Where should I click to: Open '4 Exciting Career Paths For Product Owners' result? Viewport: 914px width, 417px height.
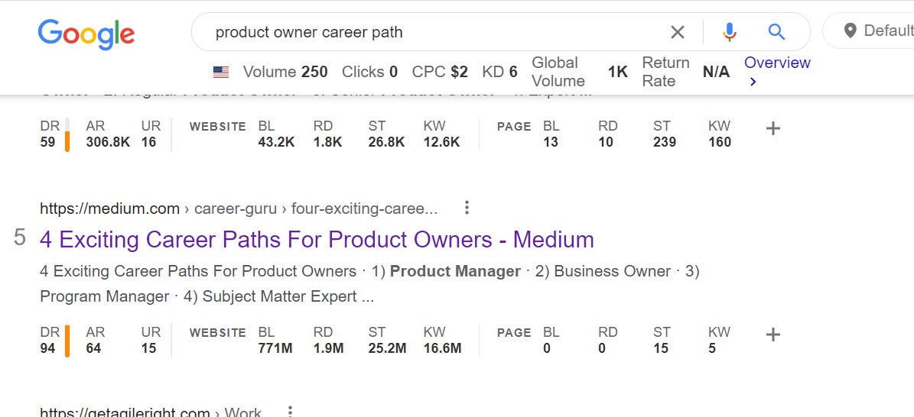(317, 239)
